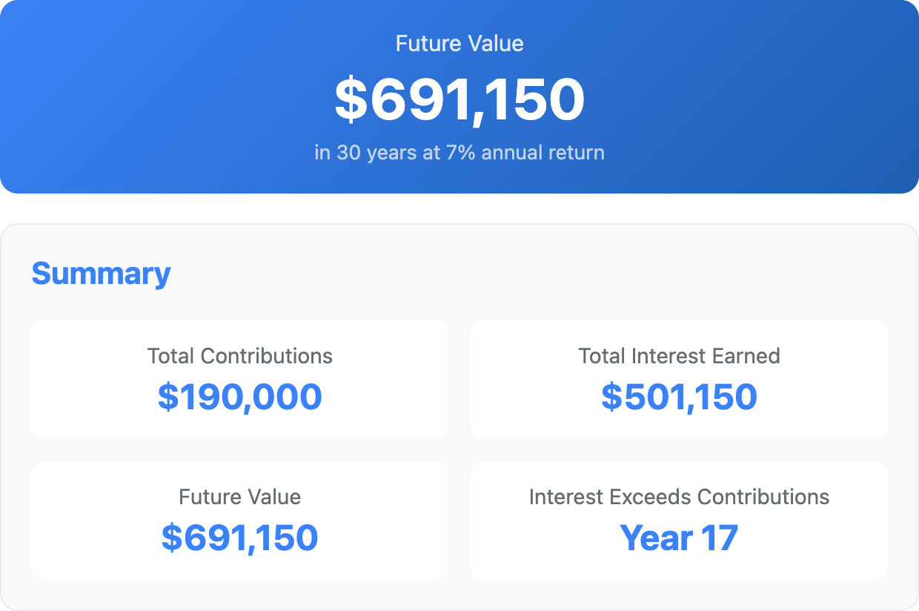
Task: Click the Total Interest Earned label text
Action: [679, 356]
